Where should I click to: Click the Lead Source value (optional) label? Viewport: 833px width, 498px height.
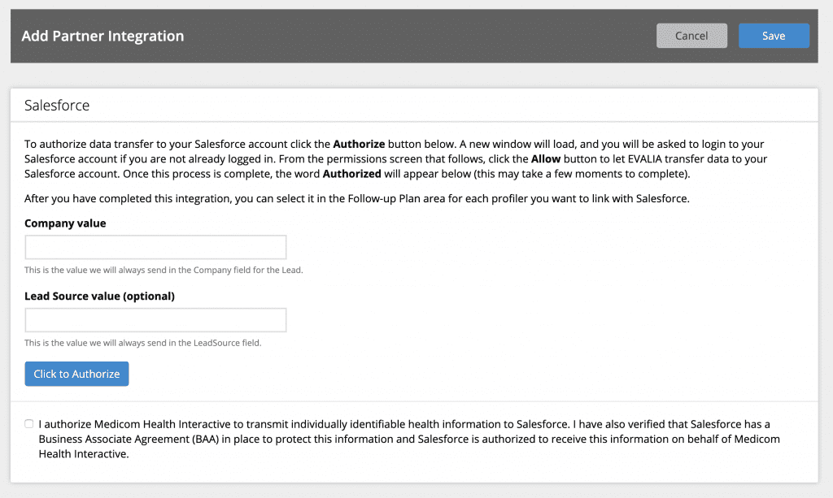(x=99, y=296)
